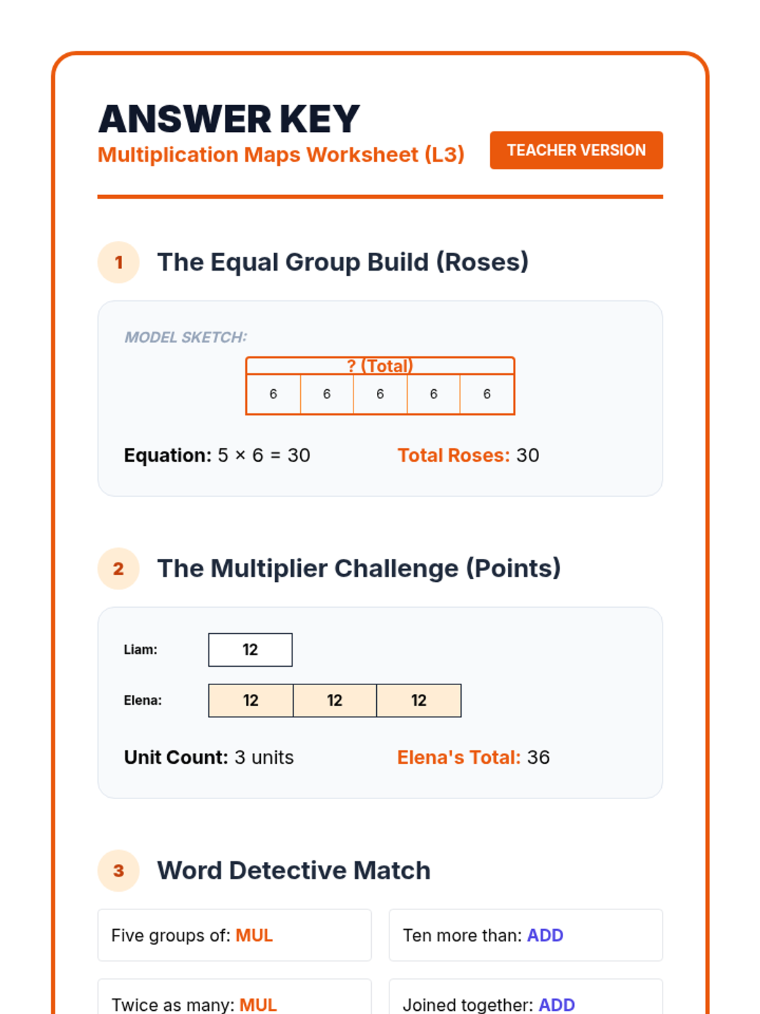Click the Word Detective Match heading

tap(294, 871)
